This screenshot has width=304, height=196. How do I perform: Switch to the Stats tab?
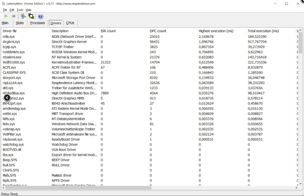tap(19, 23)
